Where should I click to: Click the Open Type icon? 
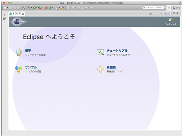click(62, 8)
